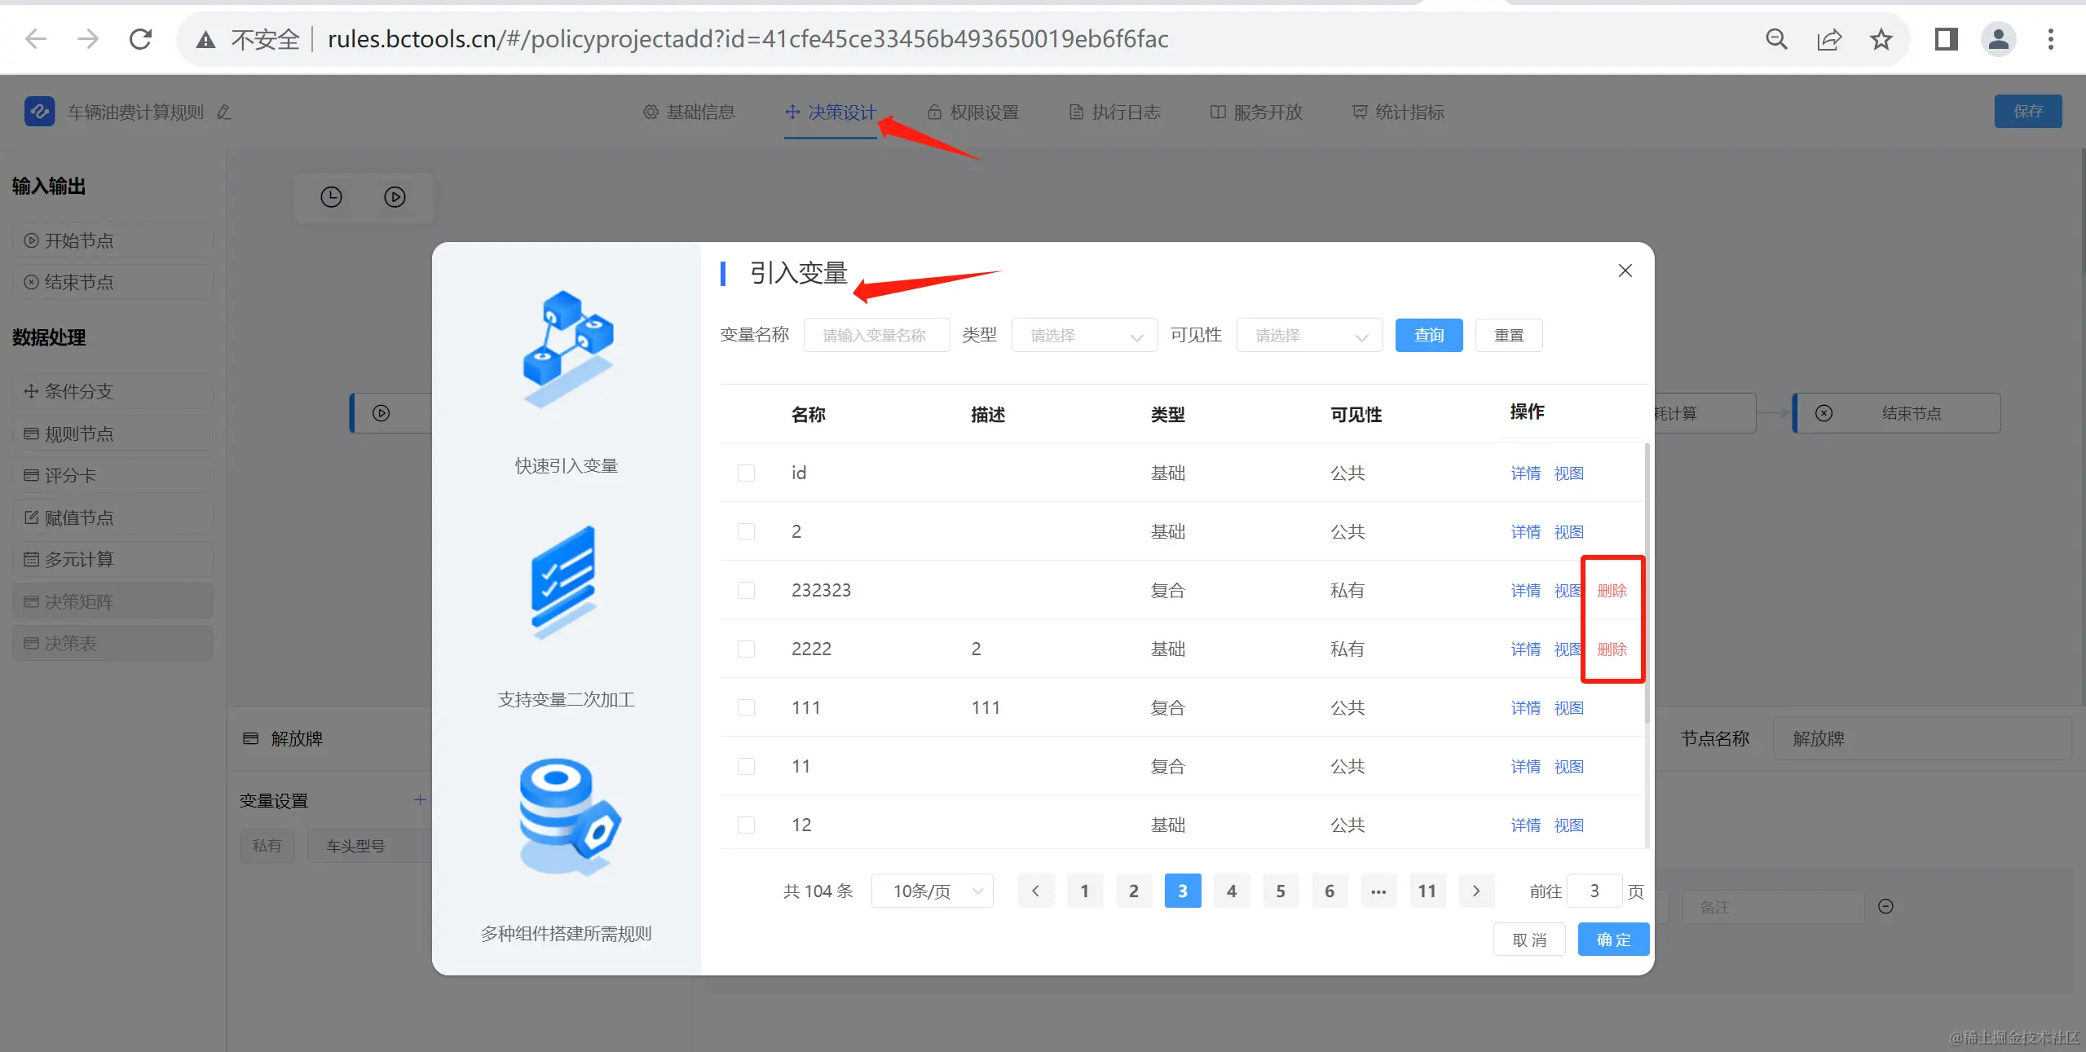Click the minus circle icon beside 备注 field
This screenshot has height=1052, width=2086.
(1885, 907)
